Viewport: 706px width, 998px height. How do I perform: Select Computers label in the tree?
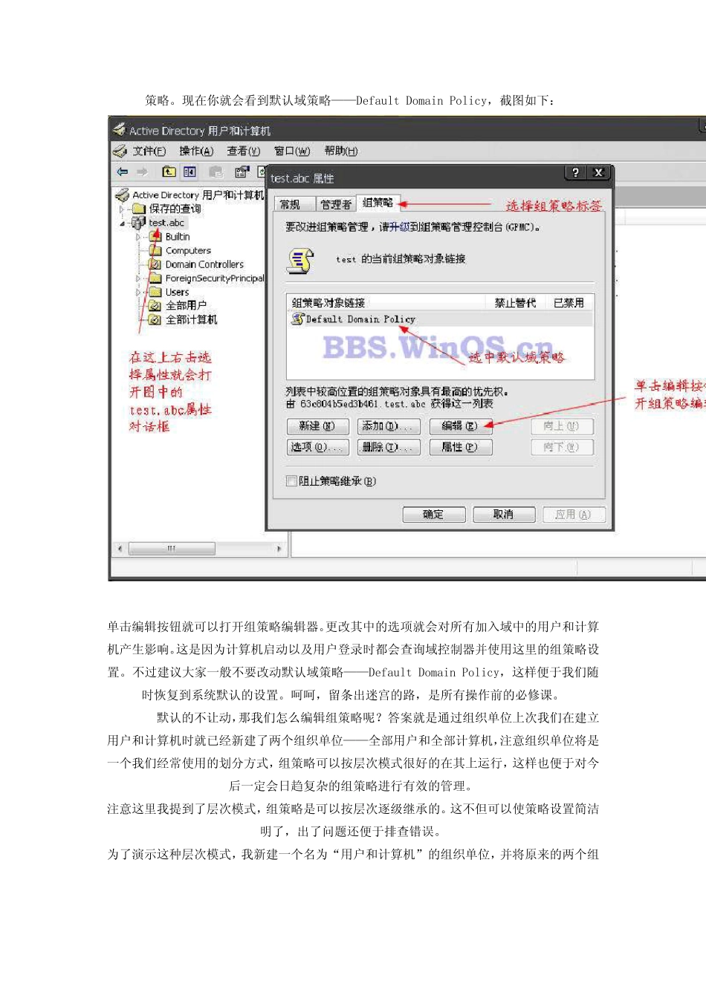(188, 250)
